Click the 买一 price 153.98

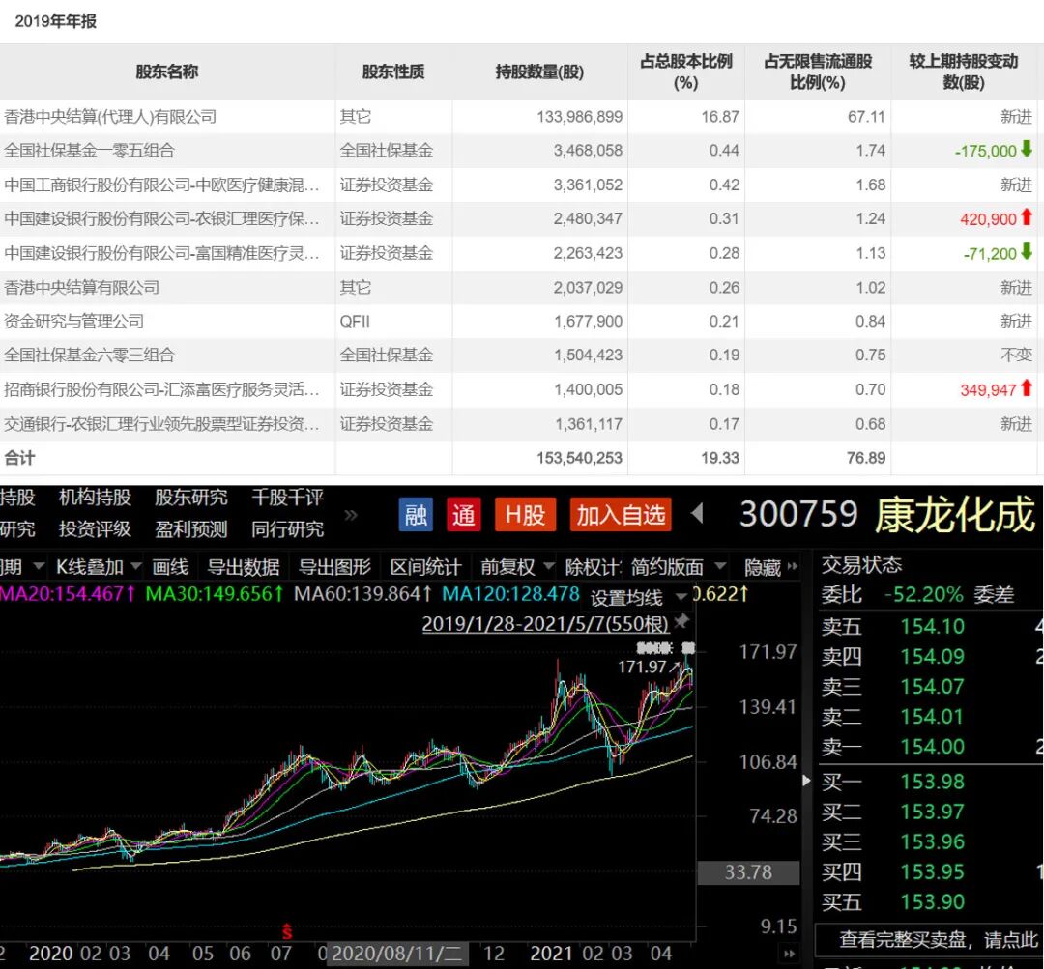point(932,782)
